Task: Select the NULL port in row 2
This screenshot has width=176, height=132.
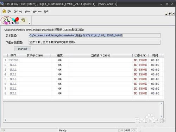Action: point(13,65)
